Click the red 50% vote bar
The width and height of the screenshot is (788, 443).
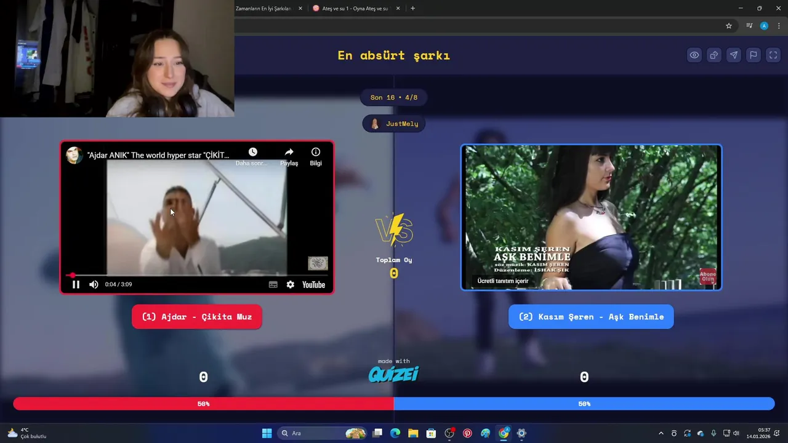click(203, 404)
